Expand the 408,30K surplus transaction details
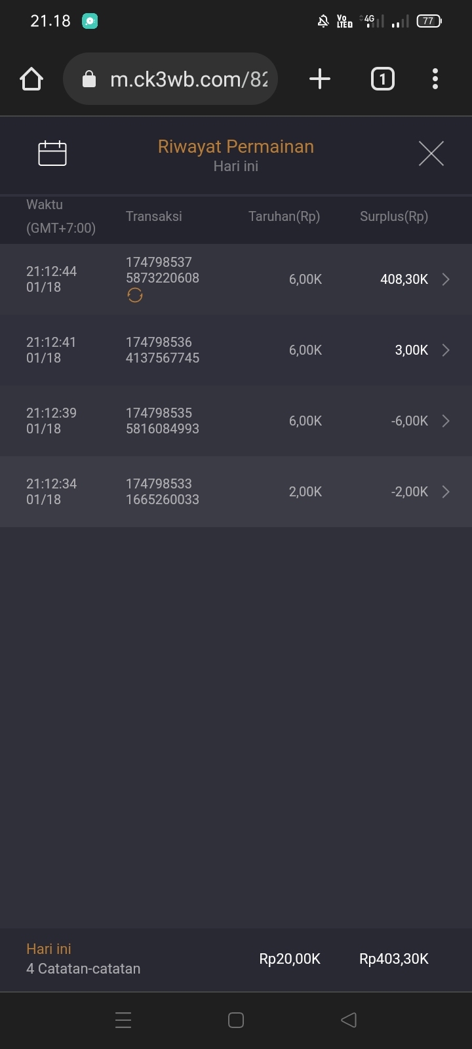Viewport: 472px width, 1049px height. 446,279
